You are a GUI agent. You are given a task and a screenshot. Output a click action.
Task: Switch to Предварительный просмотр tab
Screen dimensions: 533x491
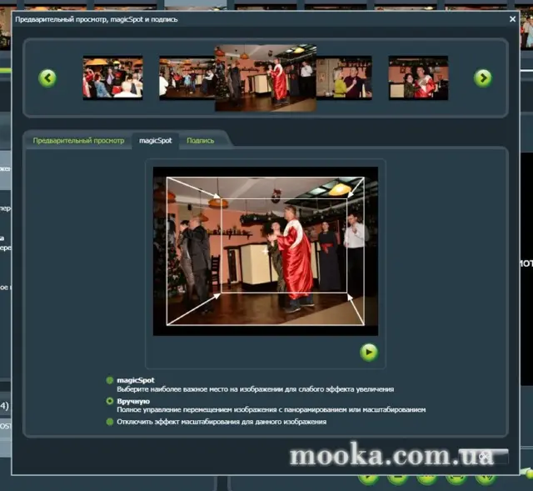pyautogui.click(x=78, y=141)
